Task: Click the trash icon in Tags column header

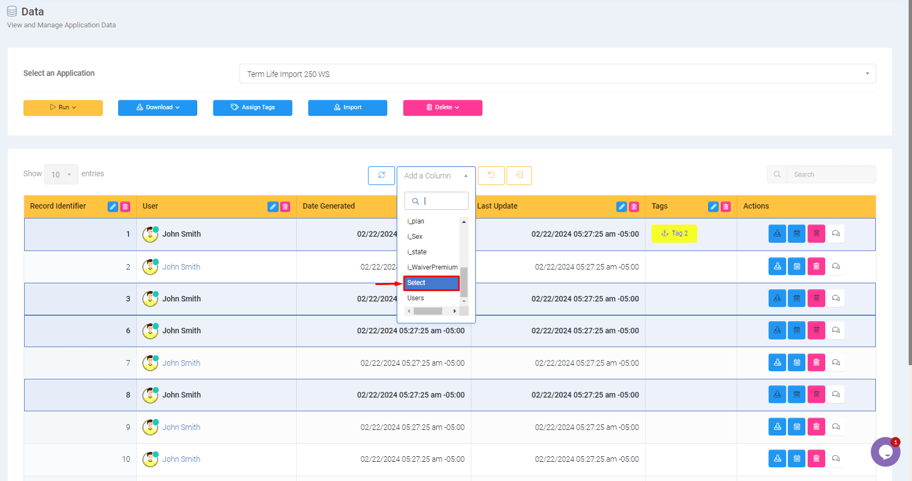Action: 726,207
